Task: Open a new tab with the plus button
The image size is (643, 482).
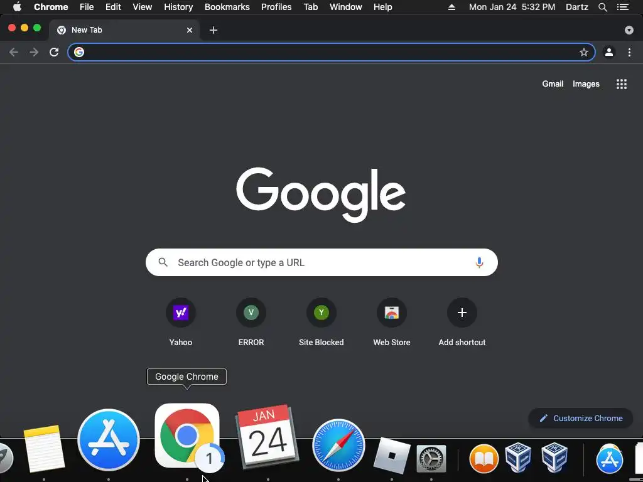Action: point(213,30)
